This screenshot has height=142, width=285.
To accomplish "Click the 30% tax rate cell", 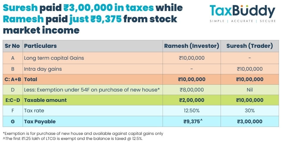I will (249, 111).
